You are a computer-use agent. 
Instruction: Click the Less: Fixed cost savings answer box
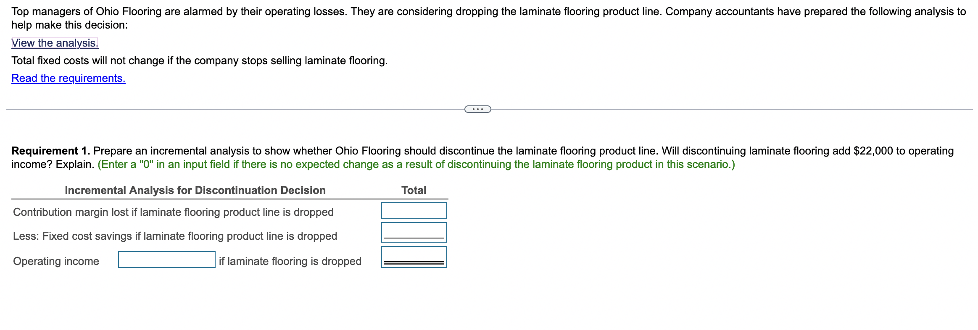[413, 232]
